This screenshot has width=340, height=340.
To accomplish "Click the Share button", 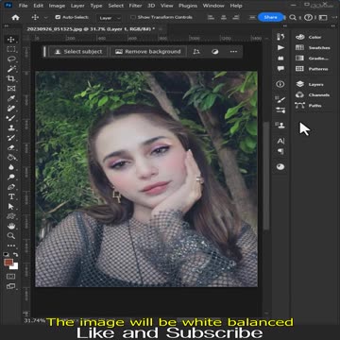I will pyautogui.click(x=271, y=17).
